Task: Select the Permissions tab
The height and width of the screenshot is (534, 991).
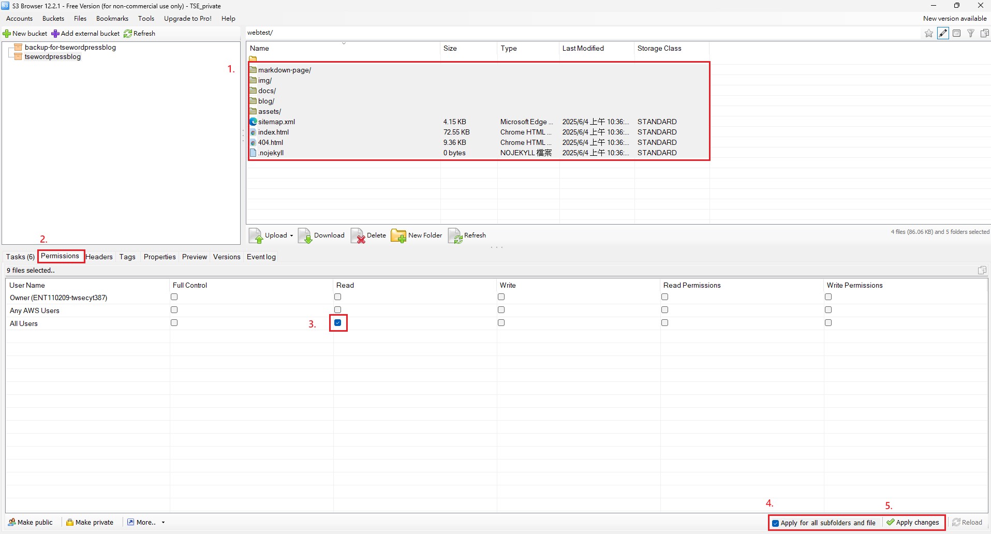Action: tap(60, 256)
